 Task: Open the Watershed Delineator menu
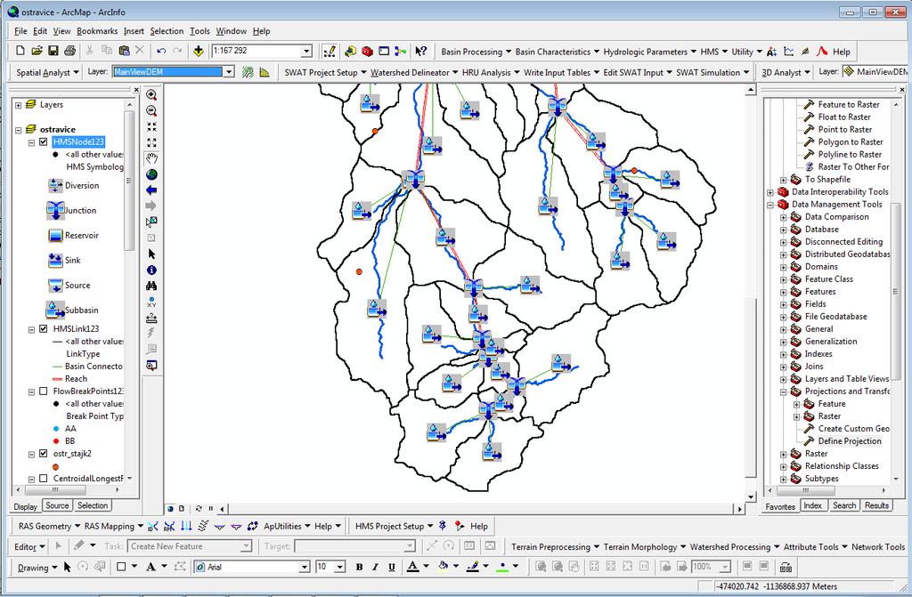[413, 72]
